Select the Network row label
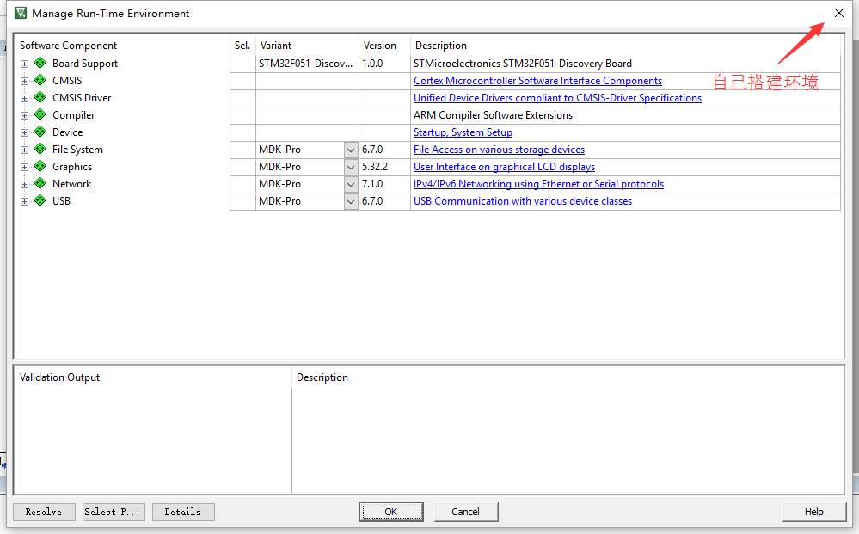Screen dimensions: 859x534 click(x=71, y=184)
